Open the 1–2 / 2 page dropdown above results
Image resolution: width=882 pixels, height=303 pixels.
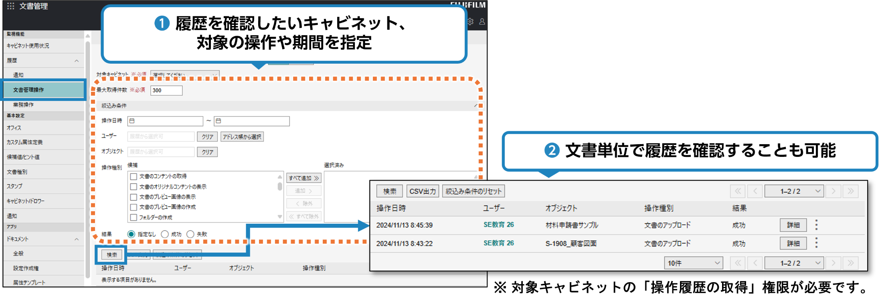(794, 191)
